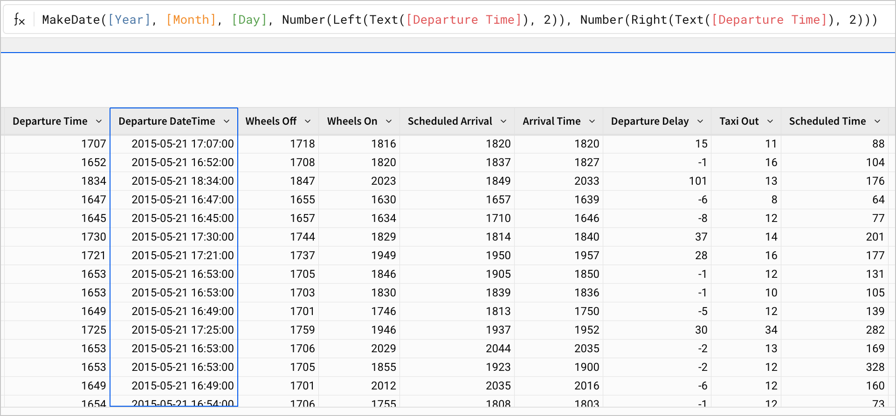The height and width of the screenshot is (416, 896).
Task: Select Scheduled Time cell showing 328
Action: click(x=875, y=367)
